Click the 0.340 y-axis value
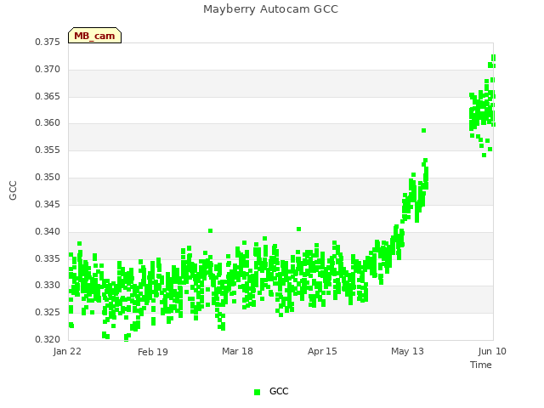544x408 pixels. [48, 231]
